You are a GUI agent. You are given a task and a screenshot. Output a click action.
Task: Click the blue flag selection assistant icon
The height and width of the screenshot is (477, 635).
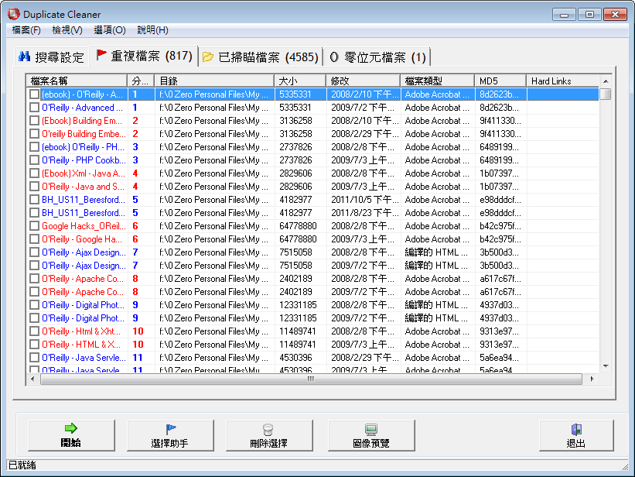(170, 429)
